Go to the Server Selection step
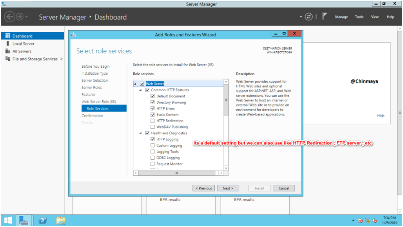This screenshot has height=227, width=403. click(94, 81)
